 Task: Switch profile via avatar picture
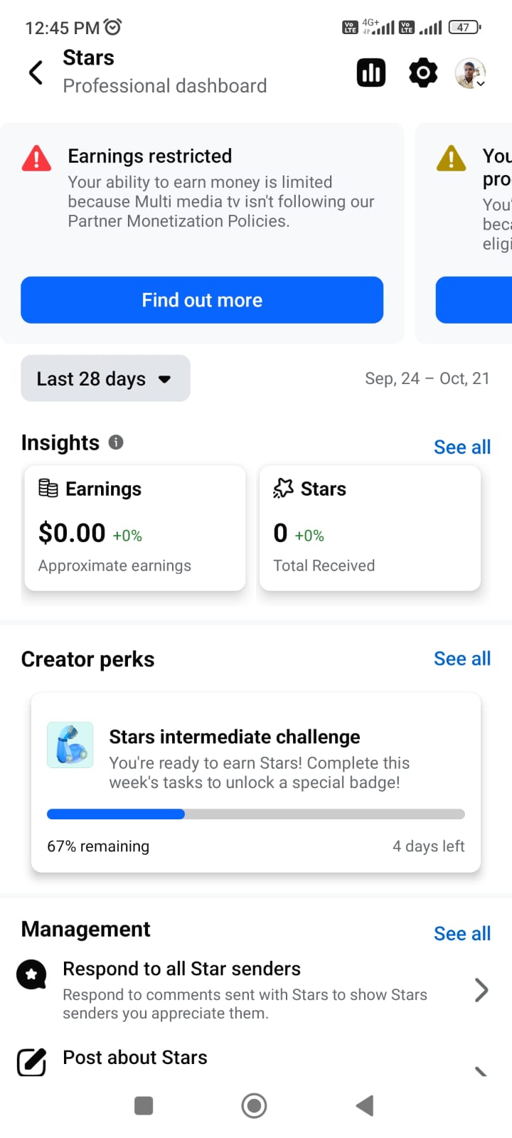470,73
